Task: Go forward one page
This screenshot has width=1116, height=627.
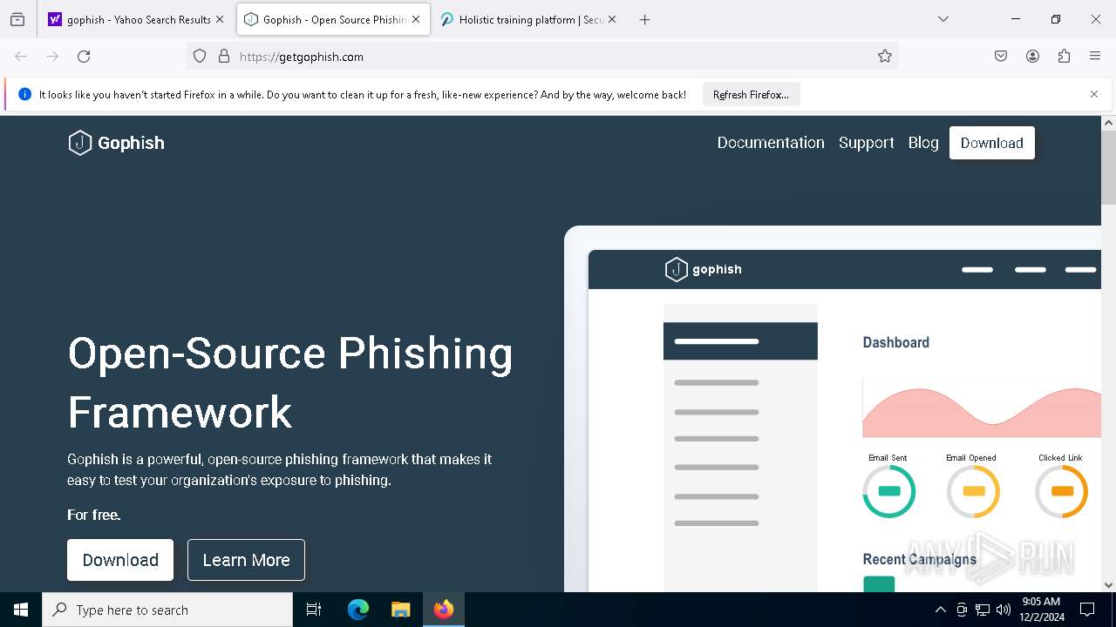Action: point(52,57)
